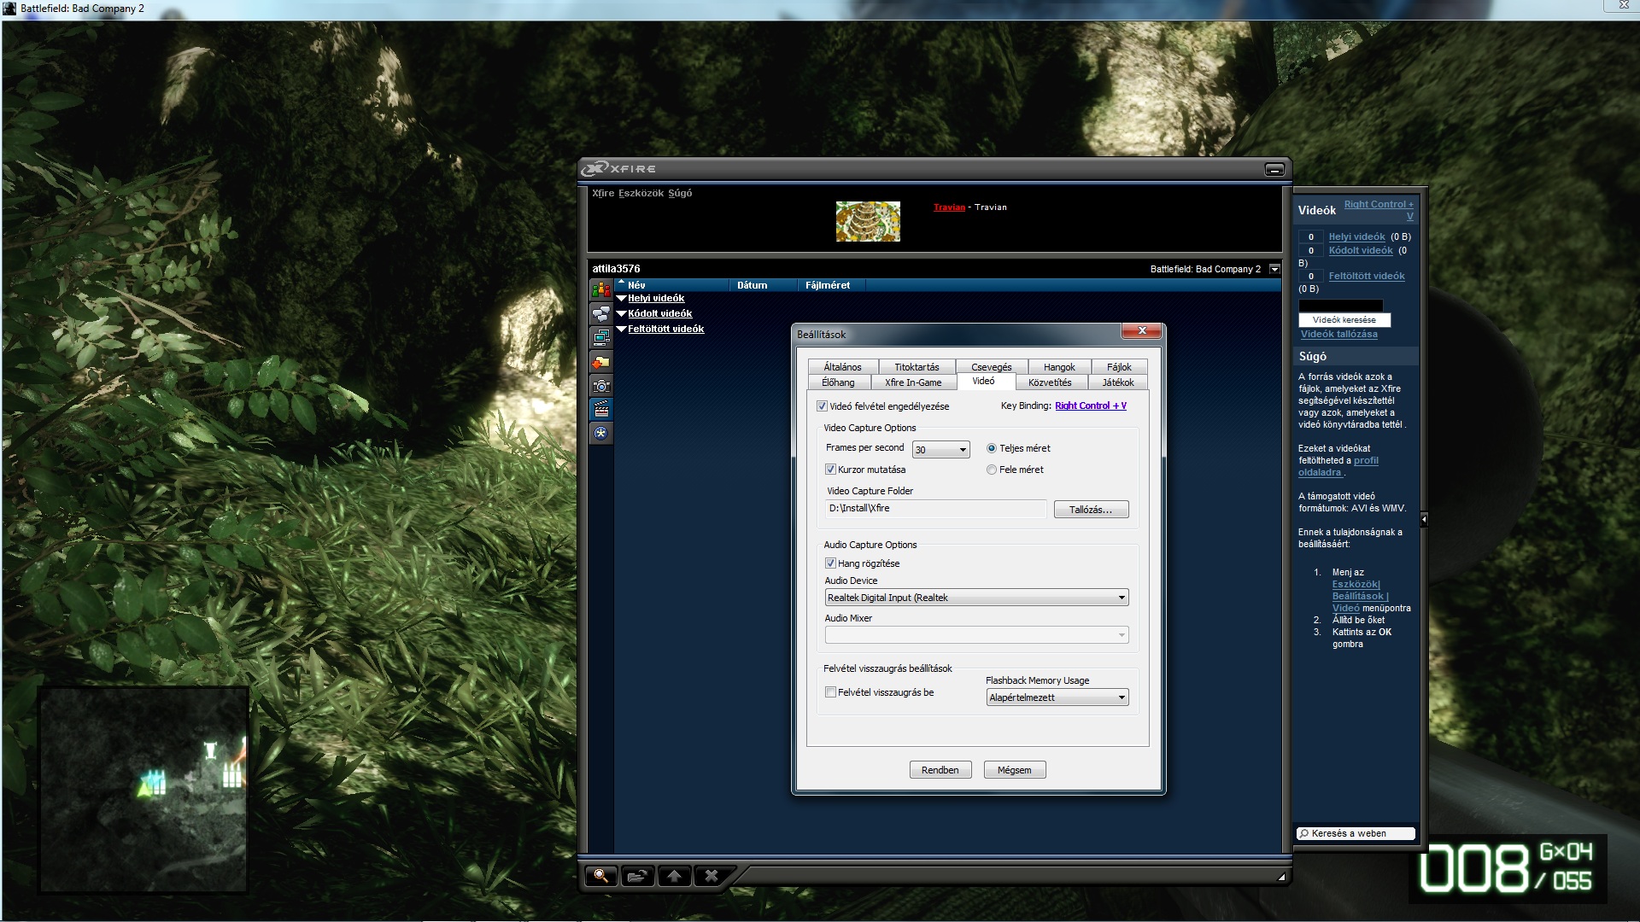
Task: Collapse Kódolt videók tree group
Action: click(x=621, y=313)
